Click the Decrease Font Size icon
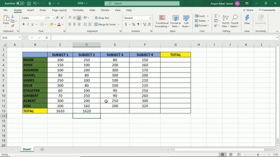Screen dimensions: 280x157 (62, 18)
